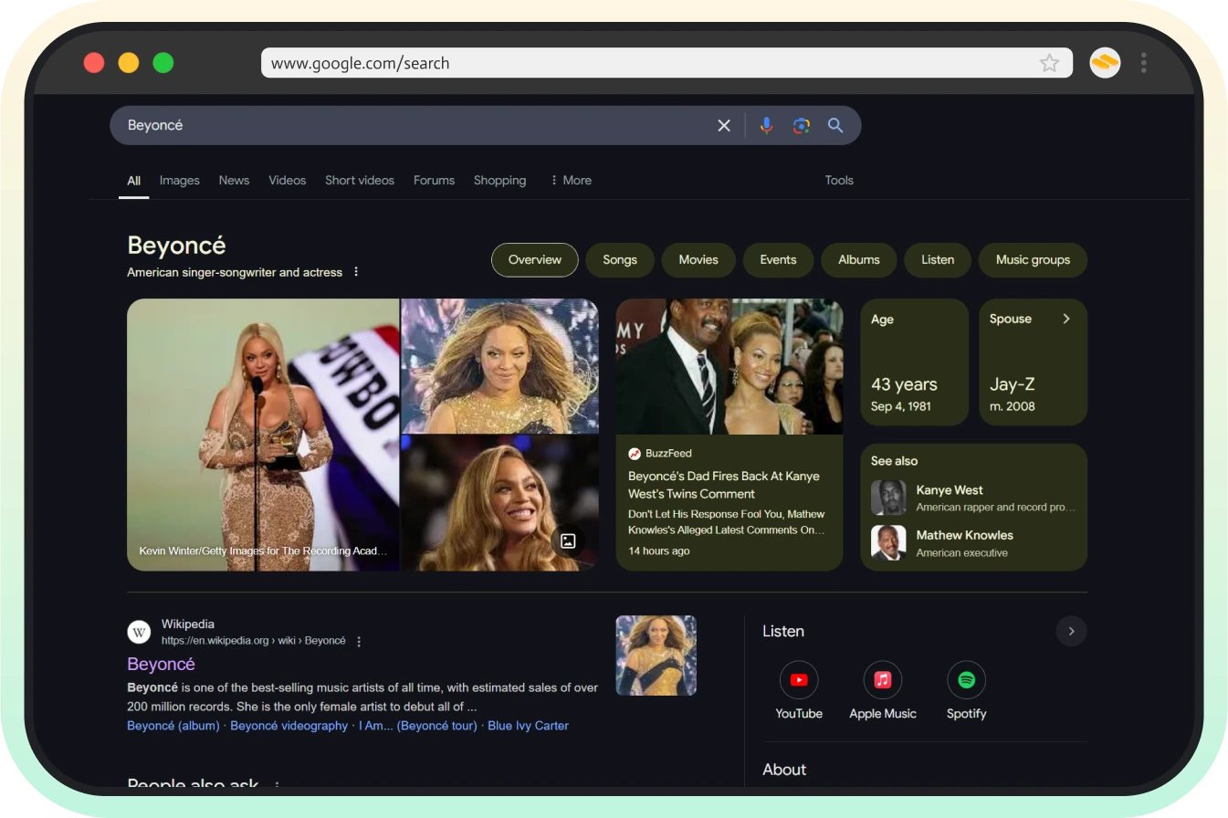Open the More search categories dropdown

(570, 180)
